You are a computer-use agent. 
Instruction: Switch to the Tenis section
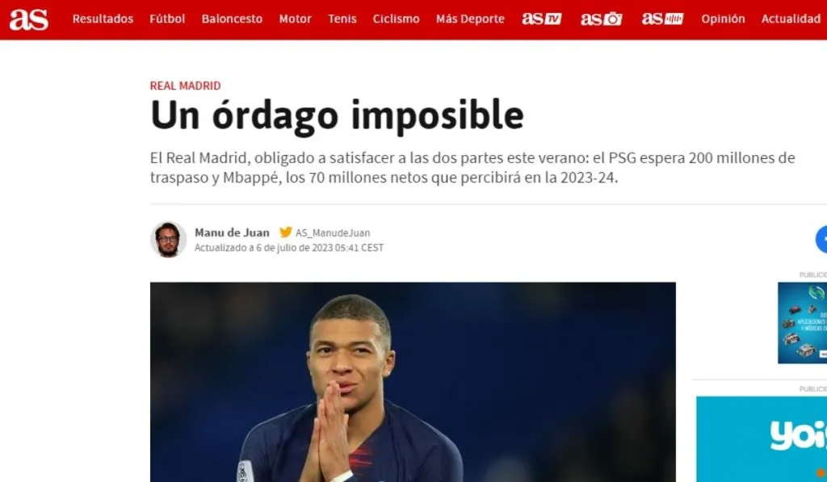[x=342, y=19]
